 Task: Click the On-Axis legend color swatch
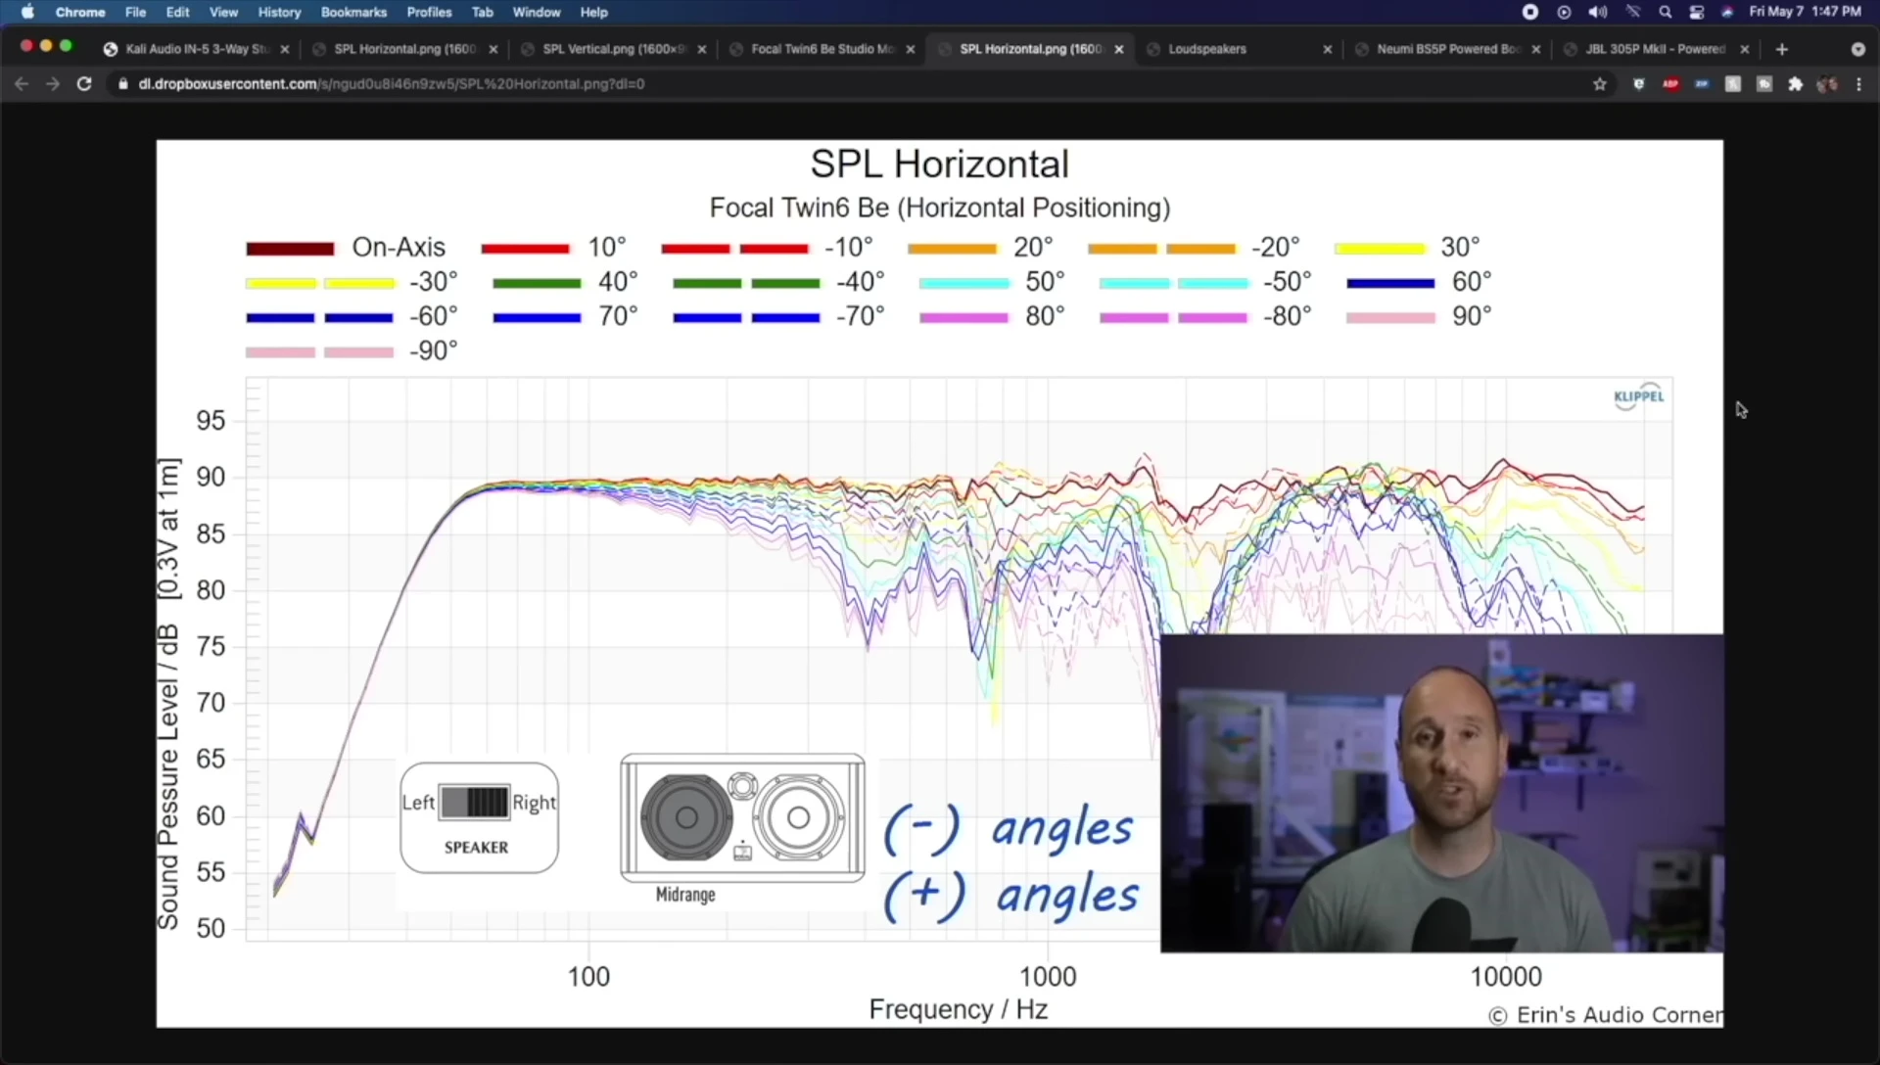click(x=290, y=249)
